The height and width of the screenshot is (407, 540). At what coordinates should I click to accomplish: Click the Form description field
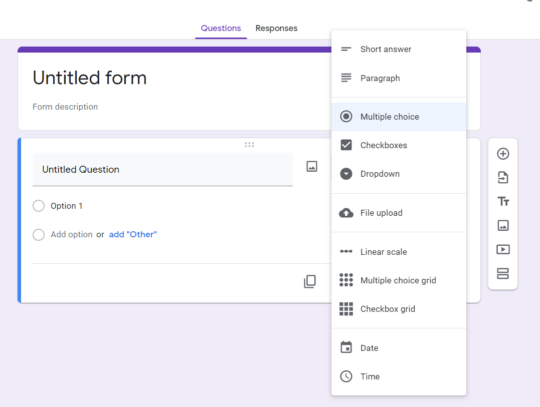[65, 107]
